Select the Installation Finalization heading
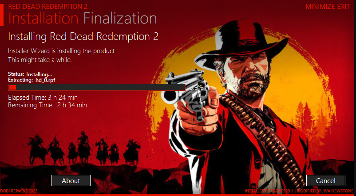The image size is (356, 196). 83,19
